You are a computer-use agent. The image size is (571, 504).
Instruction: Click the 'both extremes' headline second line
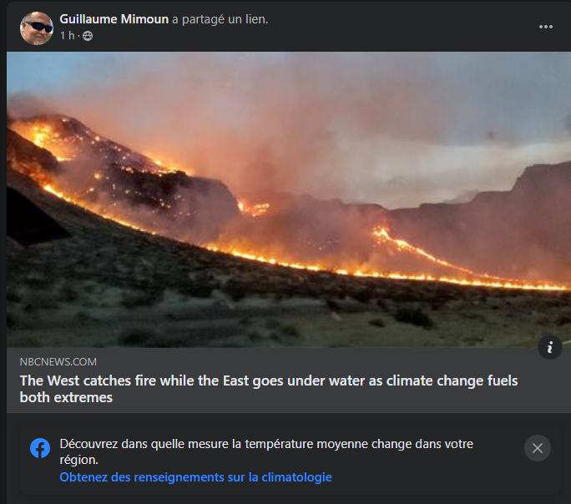pyautogui.click(x=66, y=397)
